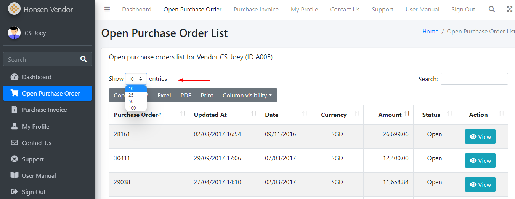Choose 25 entries from dropdown list
The image size is (515, 199).
(131, 95)
